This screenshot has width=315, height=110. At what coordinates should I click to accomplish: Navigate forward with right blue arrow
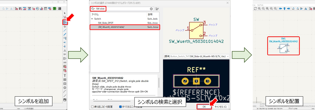click(288, 9)
